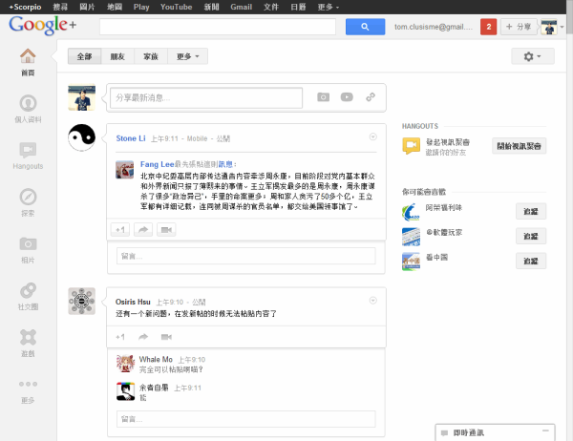The image size is (573, 441).
Task: Follow 看中國 with its 追蹤 button
Action: click(531, 261)
